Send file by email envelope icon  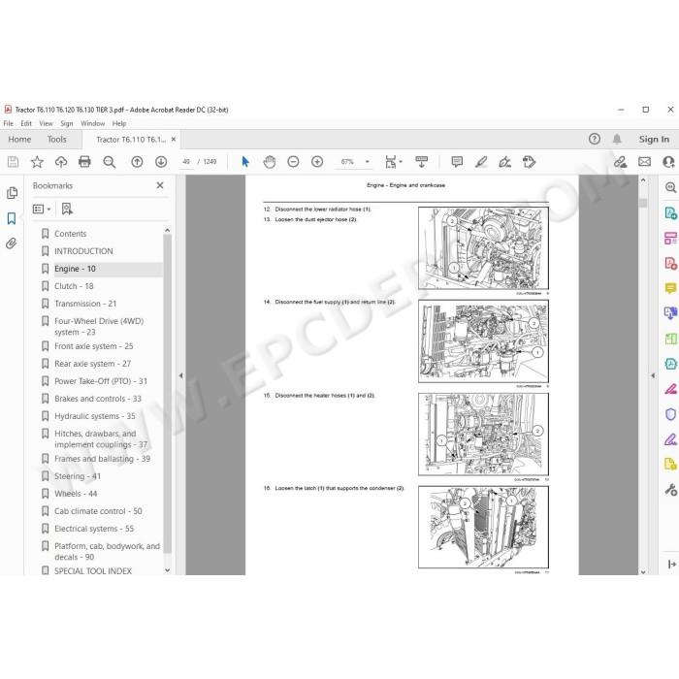click(644, 162)
